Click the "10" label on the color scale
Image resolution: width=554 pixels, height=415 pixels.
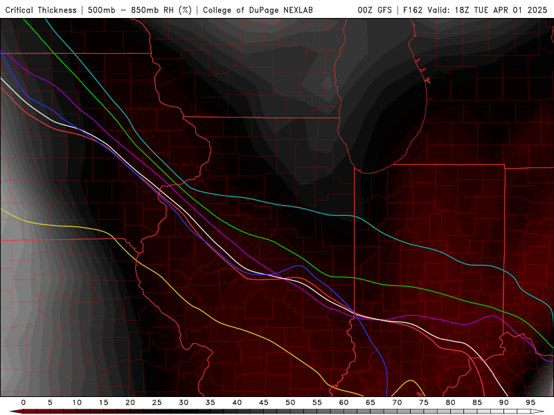[x=77, y=403]
